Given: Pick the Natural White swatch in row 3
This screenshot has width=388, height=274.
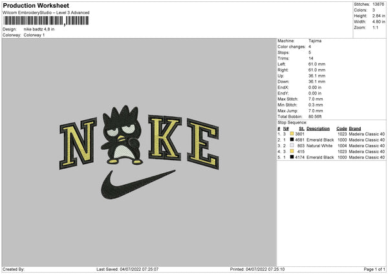Looking at the screenshot, I should [292, 145].
